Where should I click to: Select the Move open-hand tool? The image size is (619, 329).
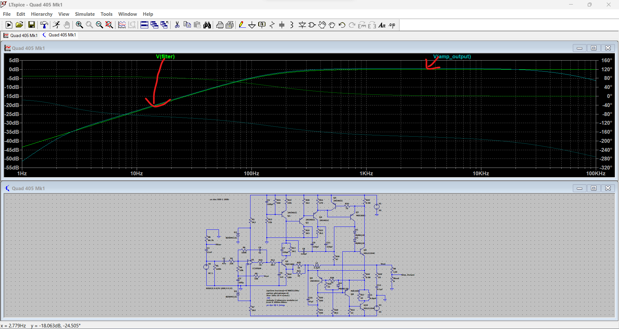pos(322,25)
